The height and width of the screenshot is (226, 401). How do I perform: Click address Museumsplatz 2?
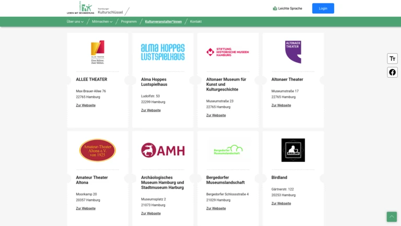coord(154,199)
